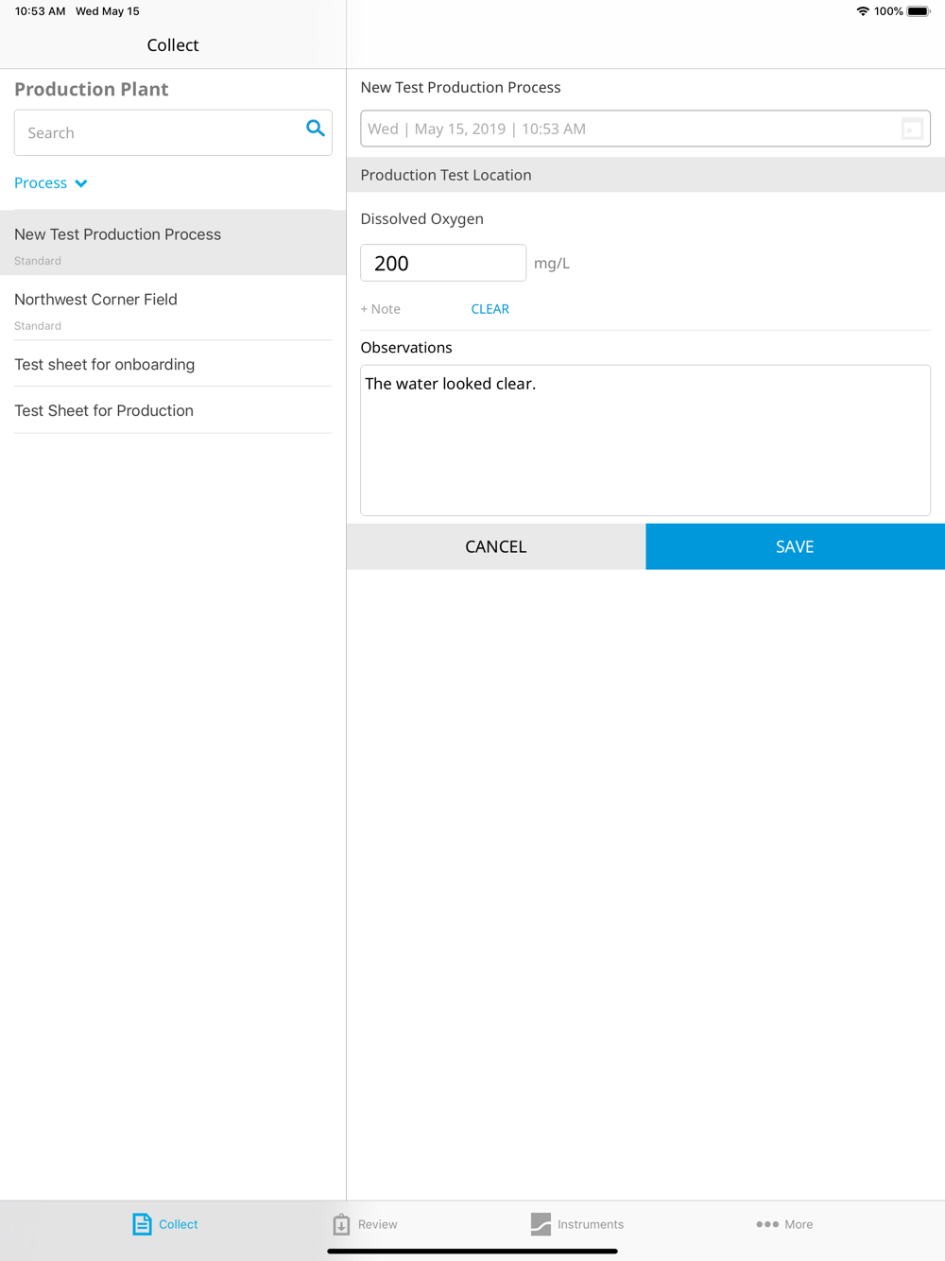Image resolution: width=945 pixels, height=1261 pixels.
Task: Open the Instruments chart icon
Action: tap(541, 1224)
